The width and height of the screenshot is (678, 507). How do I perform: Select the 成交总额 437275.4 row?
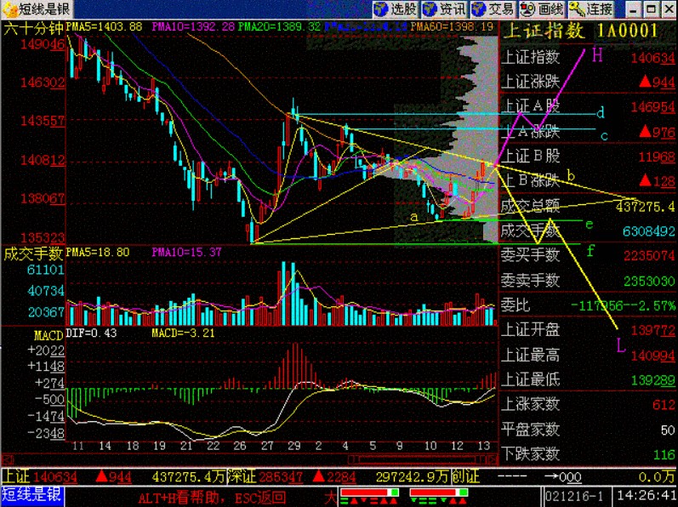(588, 206)
